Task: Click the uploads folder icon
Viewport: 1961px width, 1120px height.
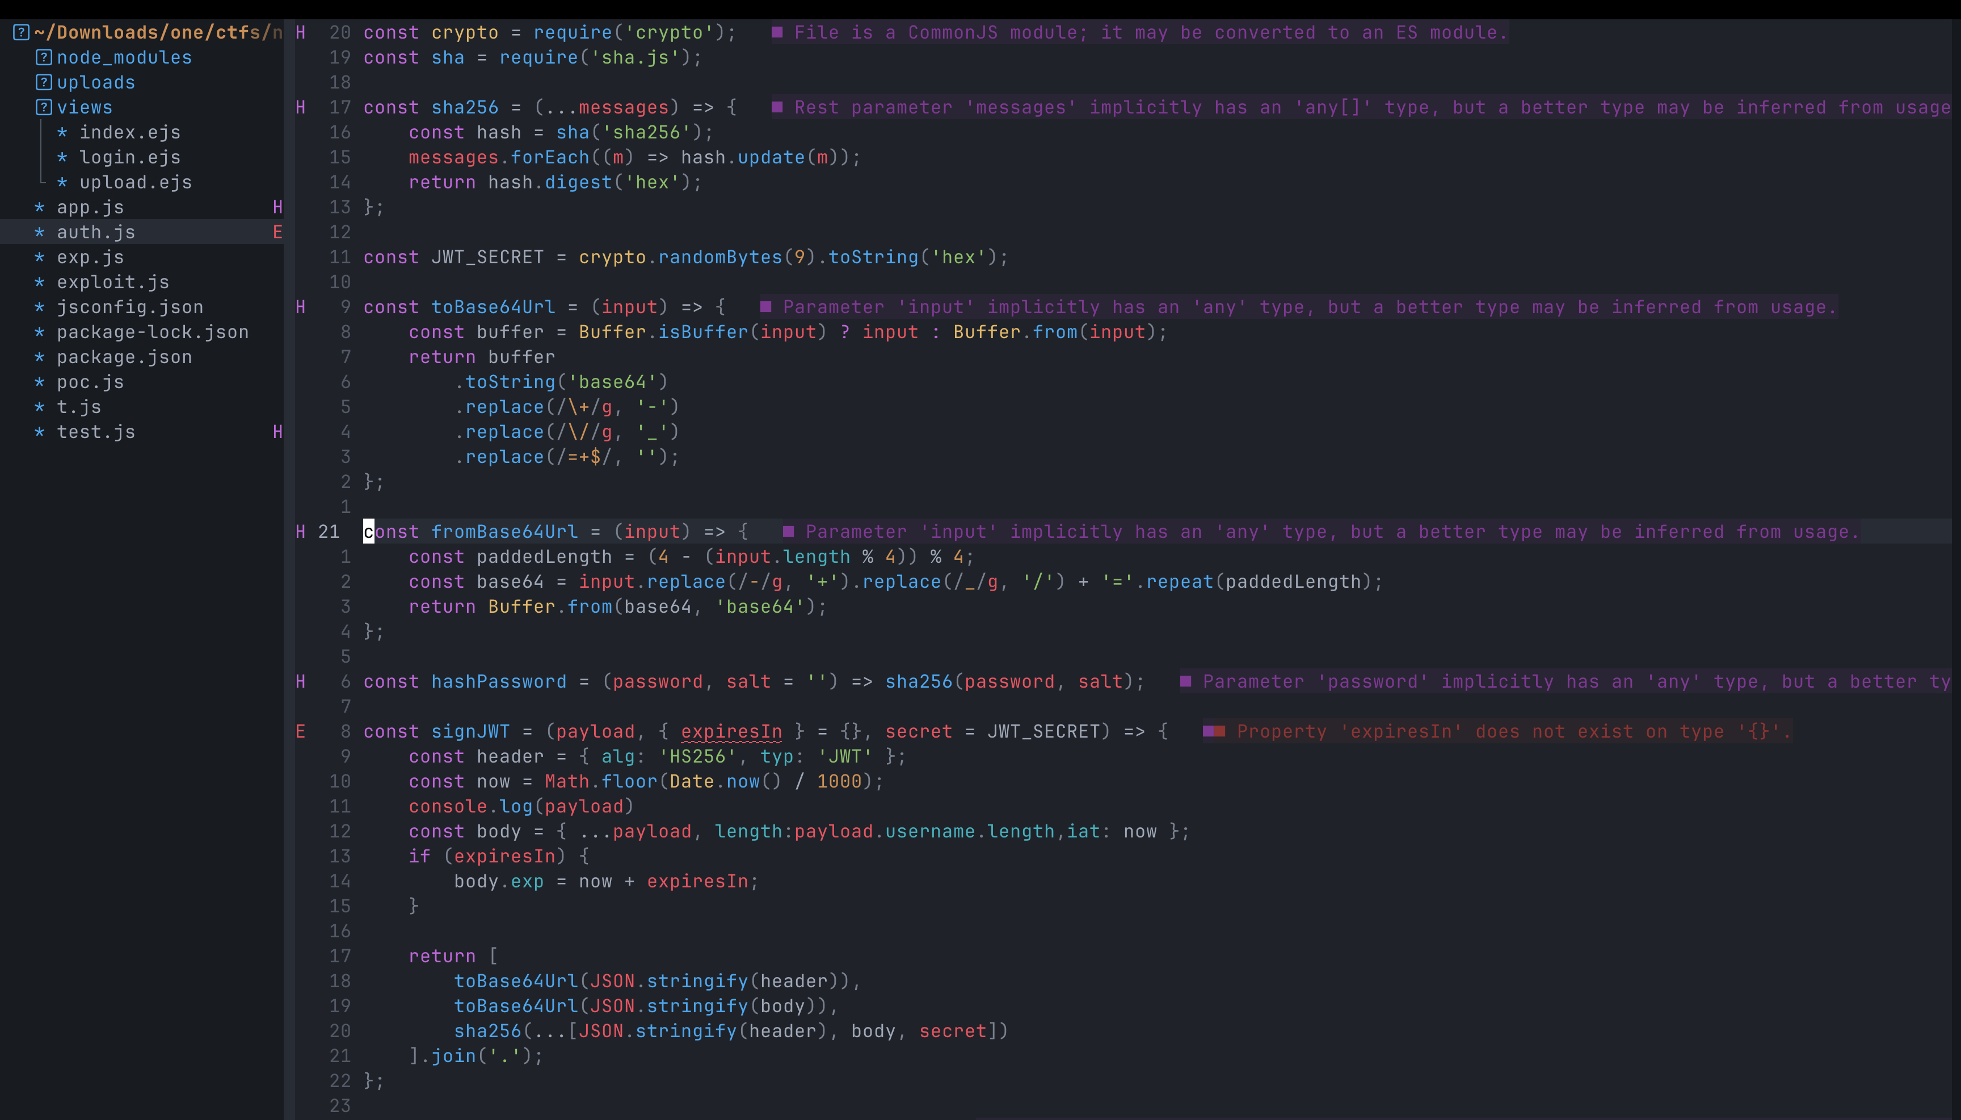Action: 45,82
